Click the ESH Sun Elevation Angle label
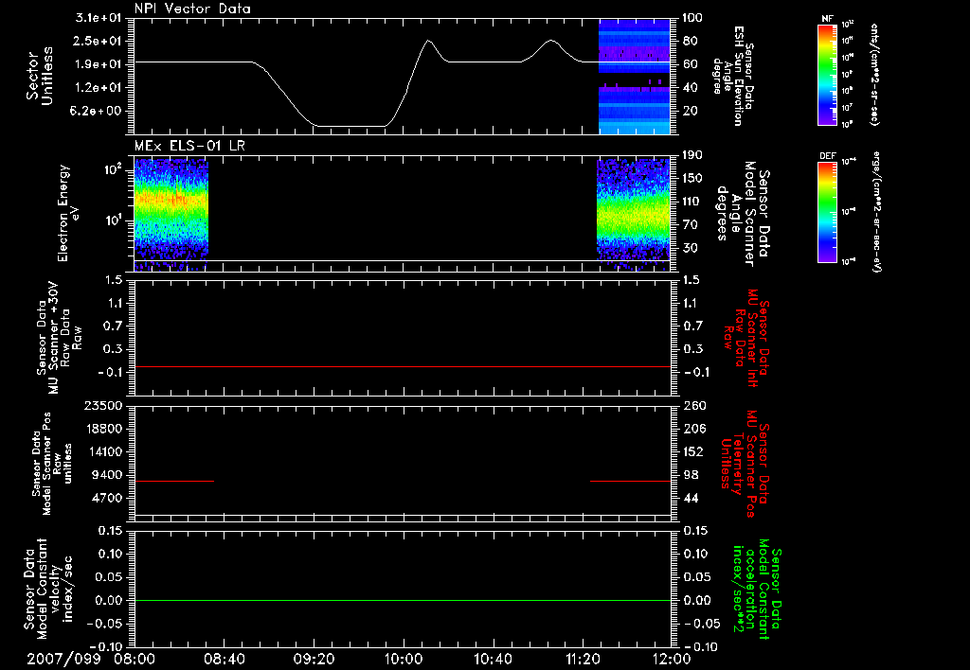Screen dimensions: 970x670 point(733,76)
